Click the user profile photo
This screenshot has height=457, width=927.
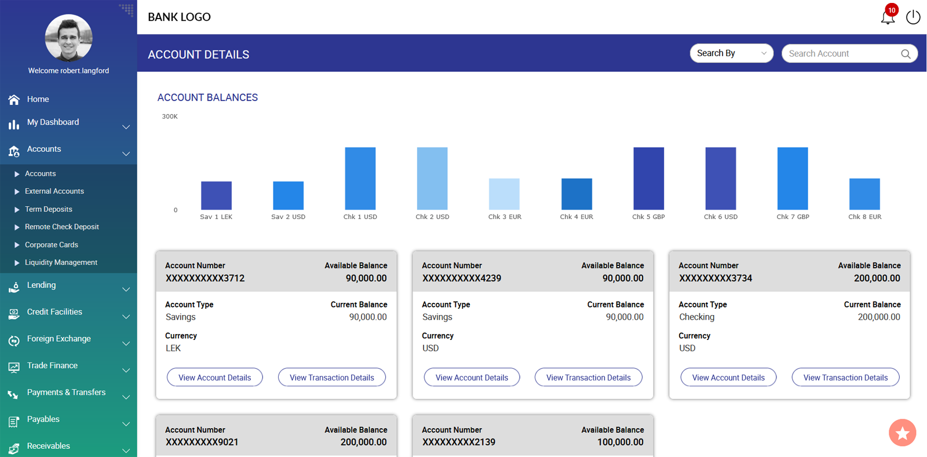tap(68, 38)
